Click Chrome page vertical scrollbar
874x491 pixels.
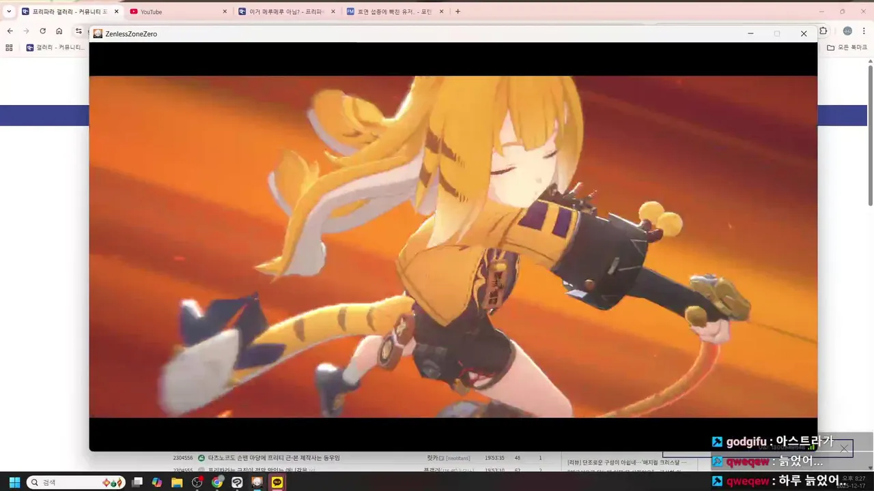point(871,136)
